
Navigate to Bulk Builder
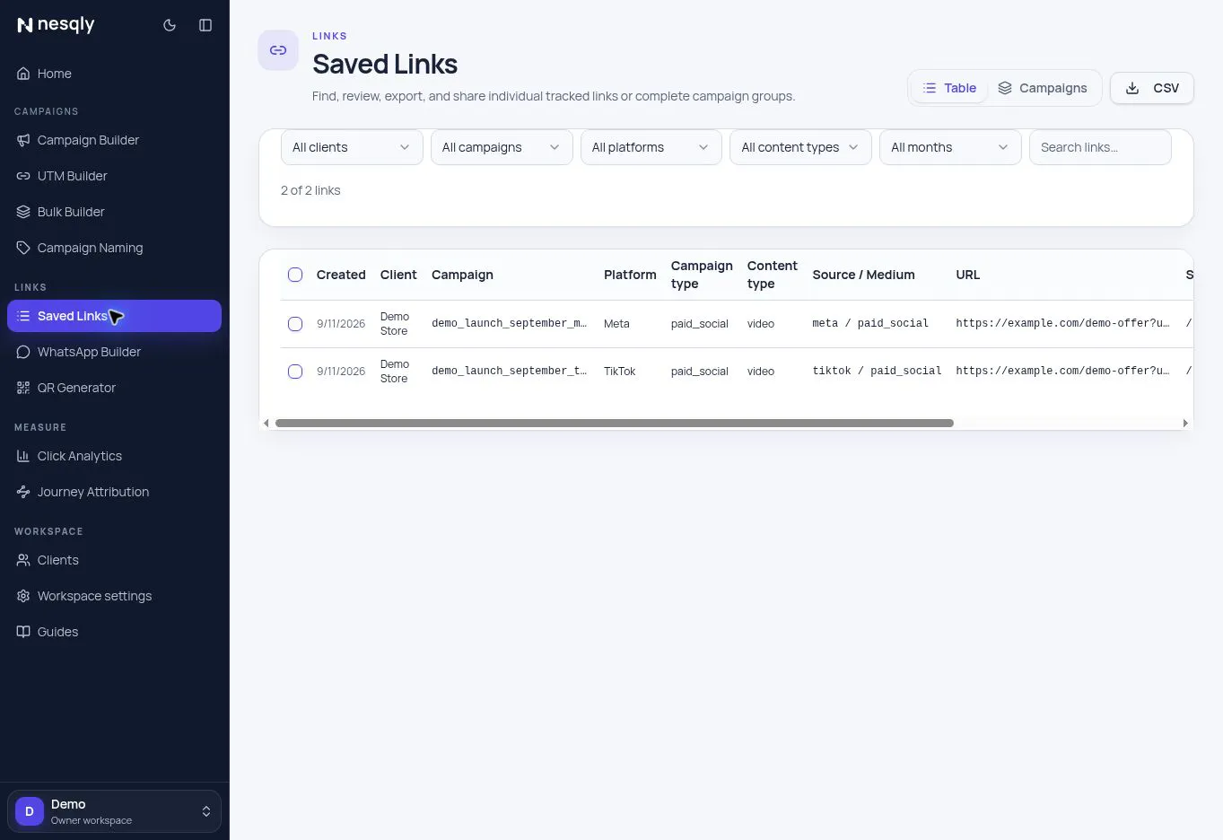point(114,212)
